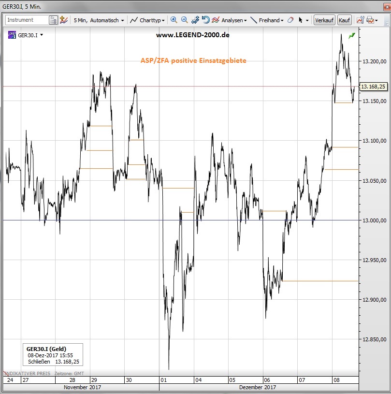
Task: Click the chart pan arrows icon
Action: (195, 20)
